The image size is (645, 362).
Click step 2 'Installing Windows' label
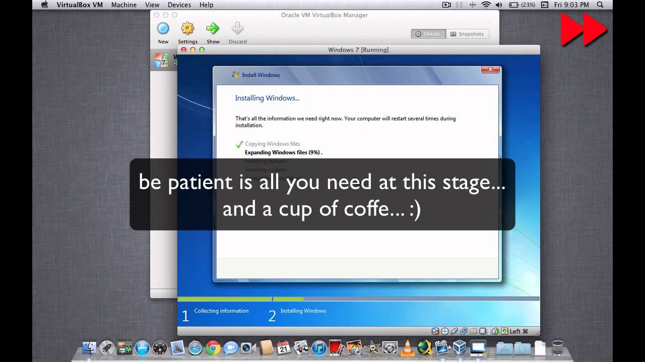pyautogui.click(x=303, y=311)
